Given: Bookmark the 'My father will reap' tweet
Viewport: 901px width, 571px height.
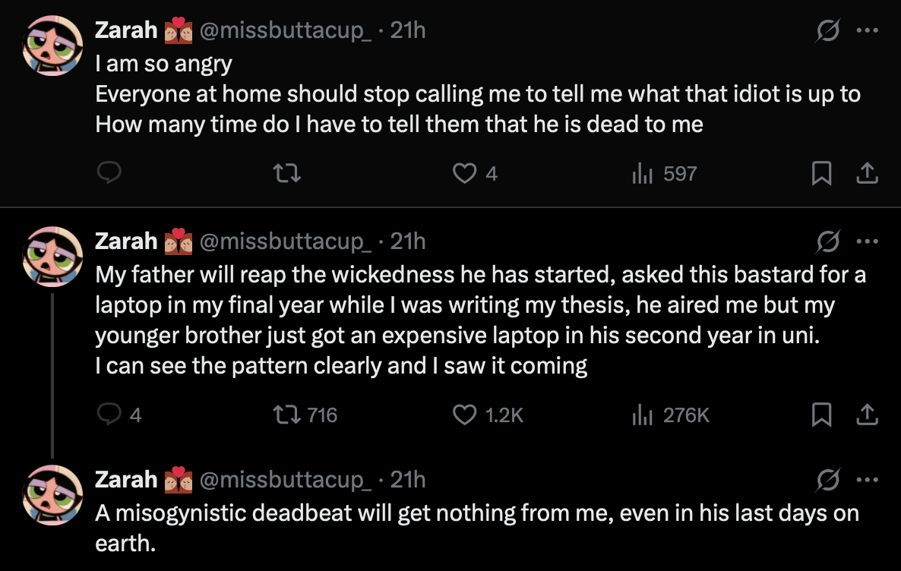Looking at the screenshot, I should pos(820,415).
